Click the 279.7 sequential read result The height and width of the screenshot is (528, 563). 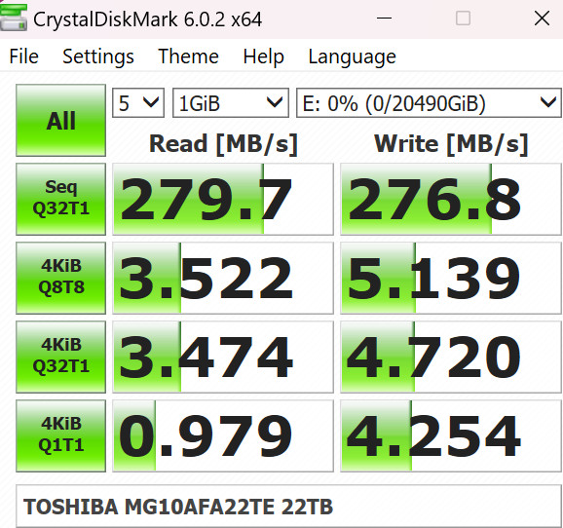click(223, 199)
